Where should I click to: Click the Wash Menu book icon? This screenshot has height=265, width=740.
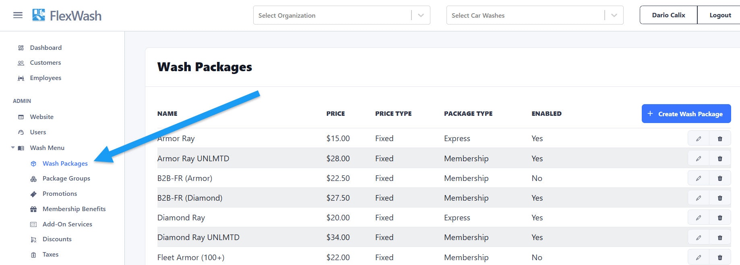(21, 148)
